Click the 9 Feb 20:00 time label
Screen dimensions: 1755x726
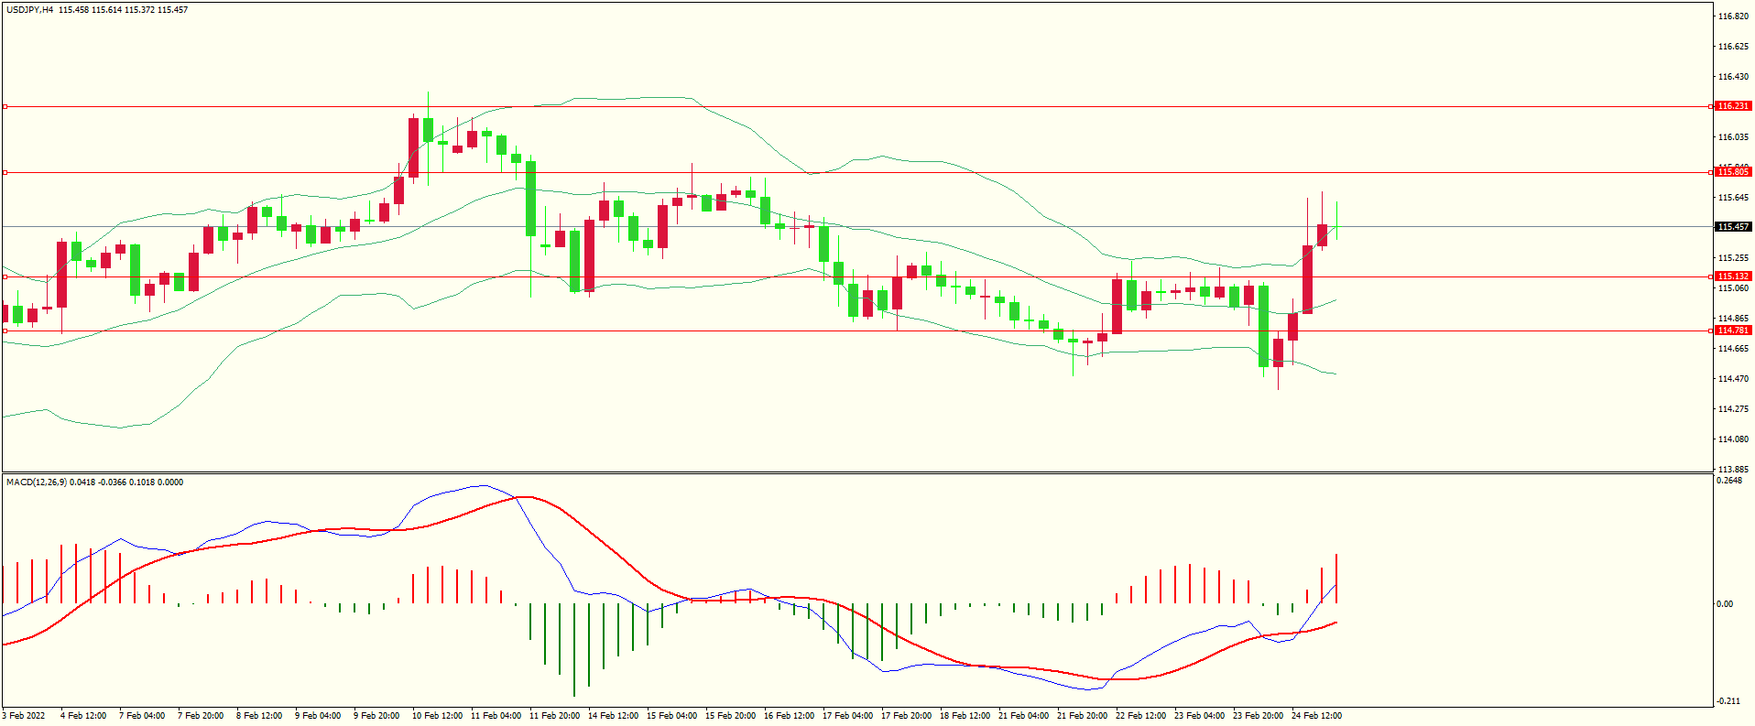[x=376, y=716]
